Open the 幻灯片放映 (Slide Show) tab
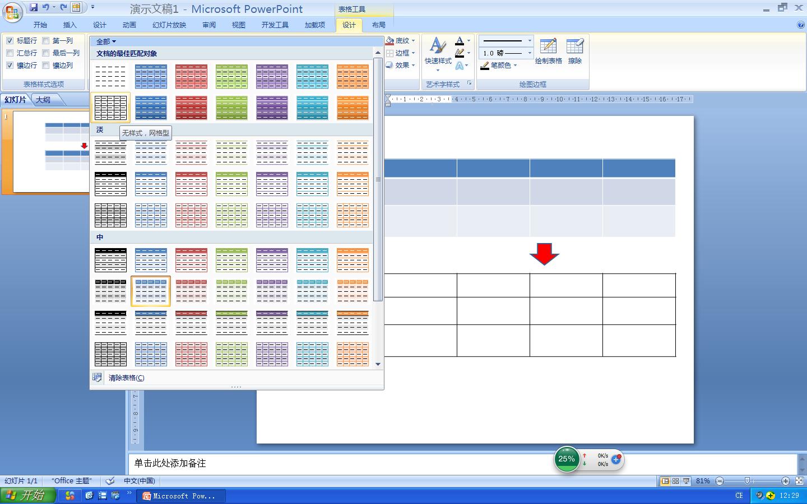The height and width of the screenshot is (504, 807). [x=169, y=25]
